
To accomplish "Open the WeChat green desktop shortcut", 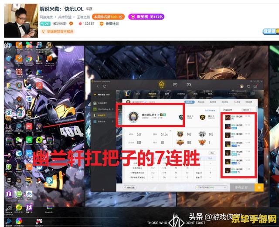I will coord(19,140).
